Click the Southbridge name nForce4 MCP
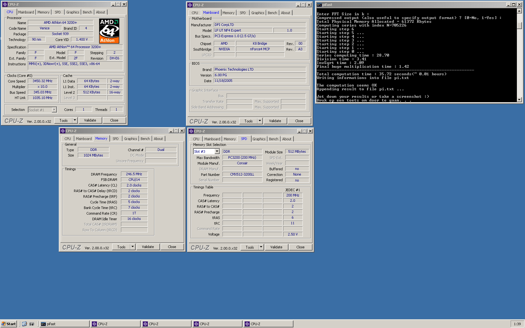Image resolution: width=525 pixels, height=328 pixels. [260, 49]
